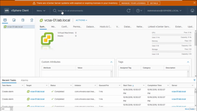Switch to Hosts & Clusters tab
Image resolution: width=197 pixels, height=111 pixels.
[105, 27]
